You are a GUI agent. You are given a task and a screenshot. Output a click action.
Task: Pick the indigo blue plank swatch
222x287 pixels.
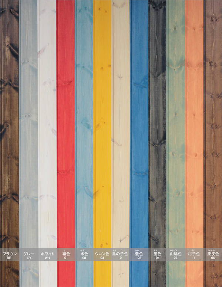(x=139, y=123)
